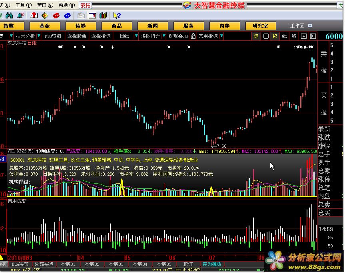Screen dimensions: 345x273
Task: Click the binoculars search icon
Action: [x=9, y=16]
